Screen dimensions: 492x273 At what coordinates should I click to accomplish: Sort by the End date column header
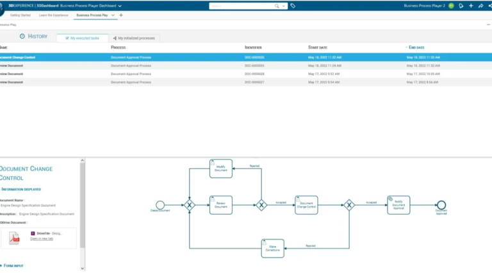(x=416, y=47)
